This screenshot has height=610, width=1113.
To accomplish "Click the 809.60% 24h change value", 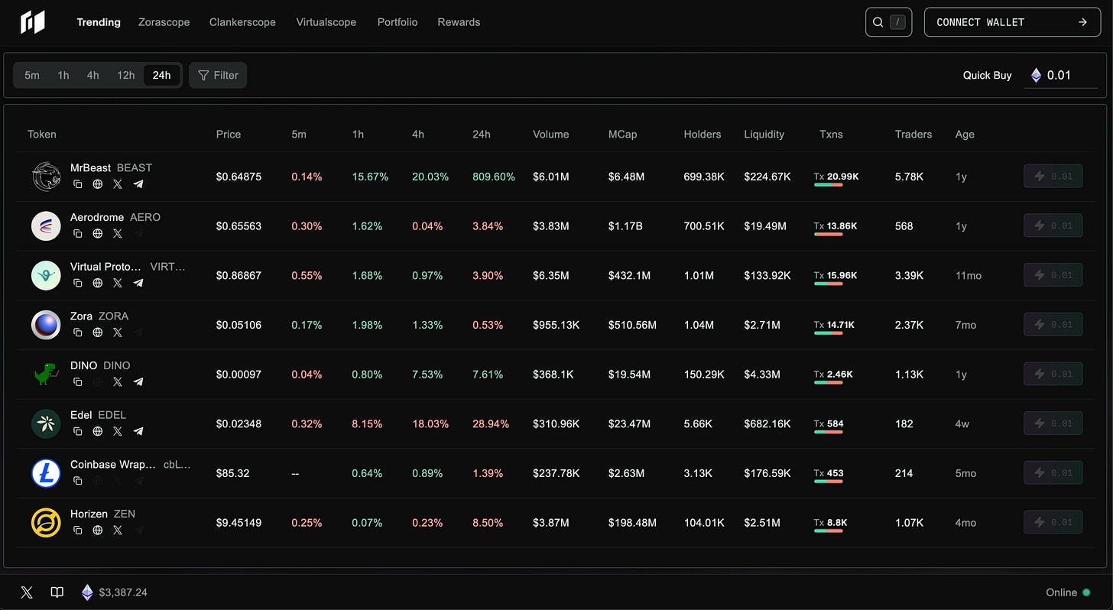I will (x=494, y=177).
